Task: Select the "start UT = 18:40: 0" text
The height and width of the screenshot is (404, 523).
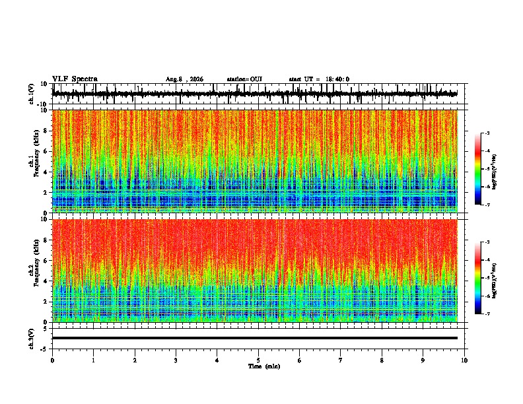Action: click(319, 79)
